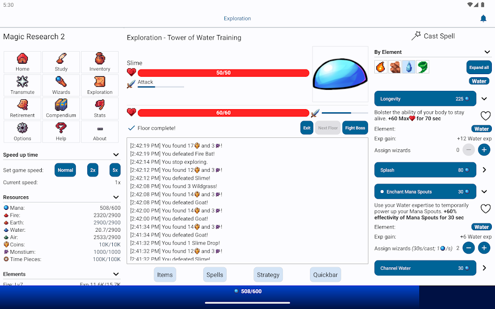Set game speed to 2x
This screenshot has width=495, height=309.
click(x=93, y=170)
